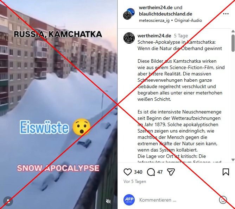Show tagged accounts via the person icon

(8, 201)
